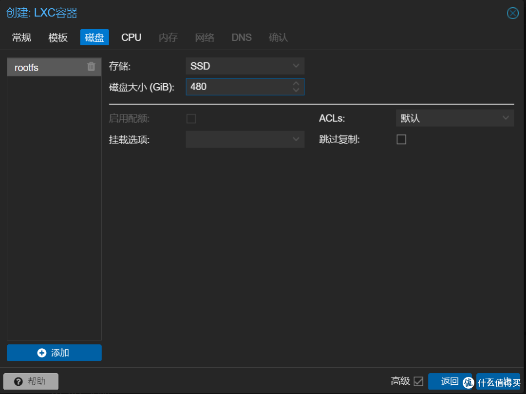Open the 存储 dropdown arrow icon
526x394 pixels.
click(x=296, y=66)
